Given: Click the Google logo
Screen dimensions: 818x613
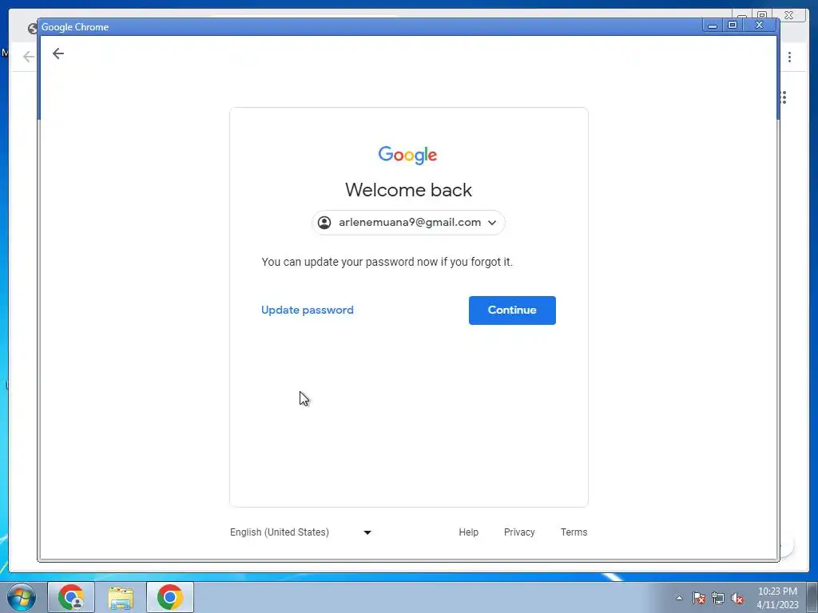Looking at the screenshot, I should 408,155.
